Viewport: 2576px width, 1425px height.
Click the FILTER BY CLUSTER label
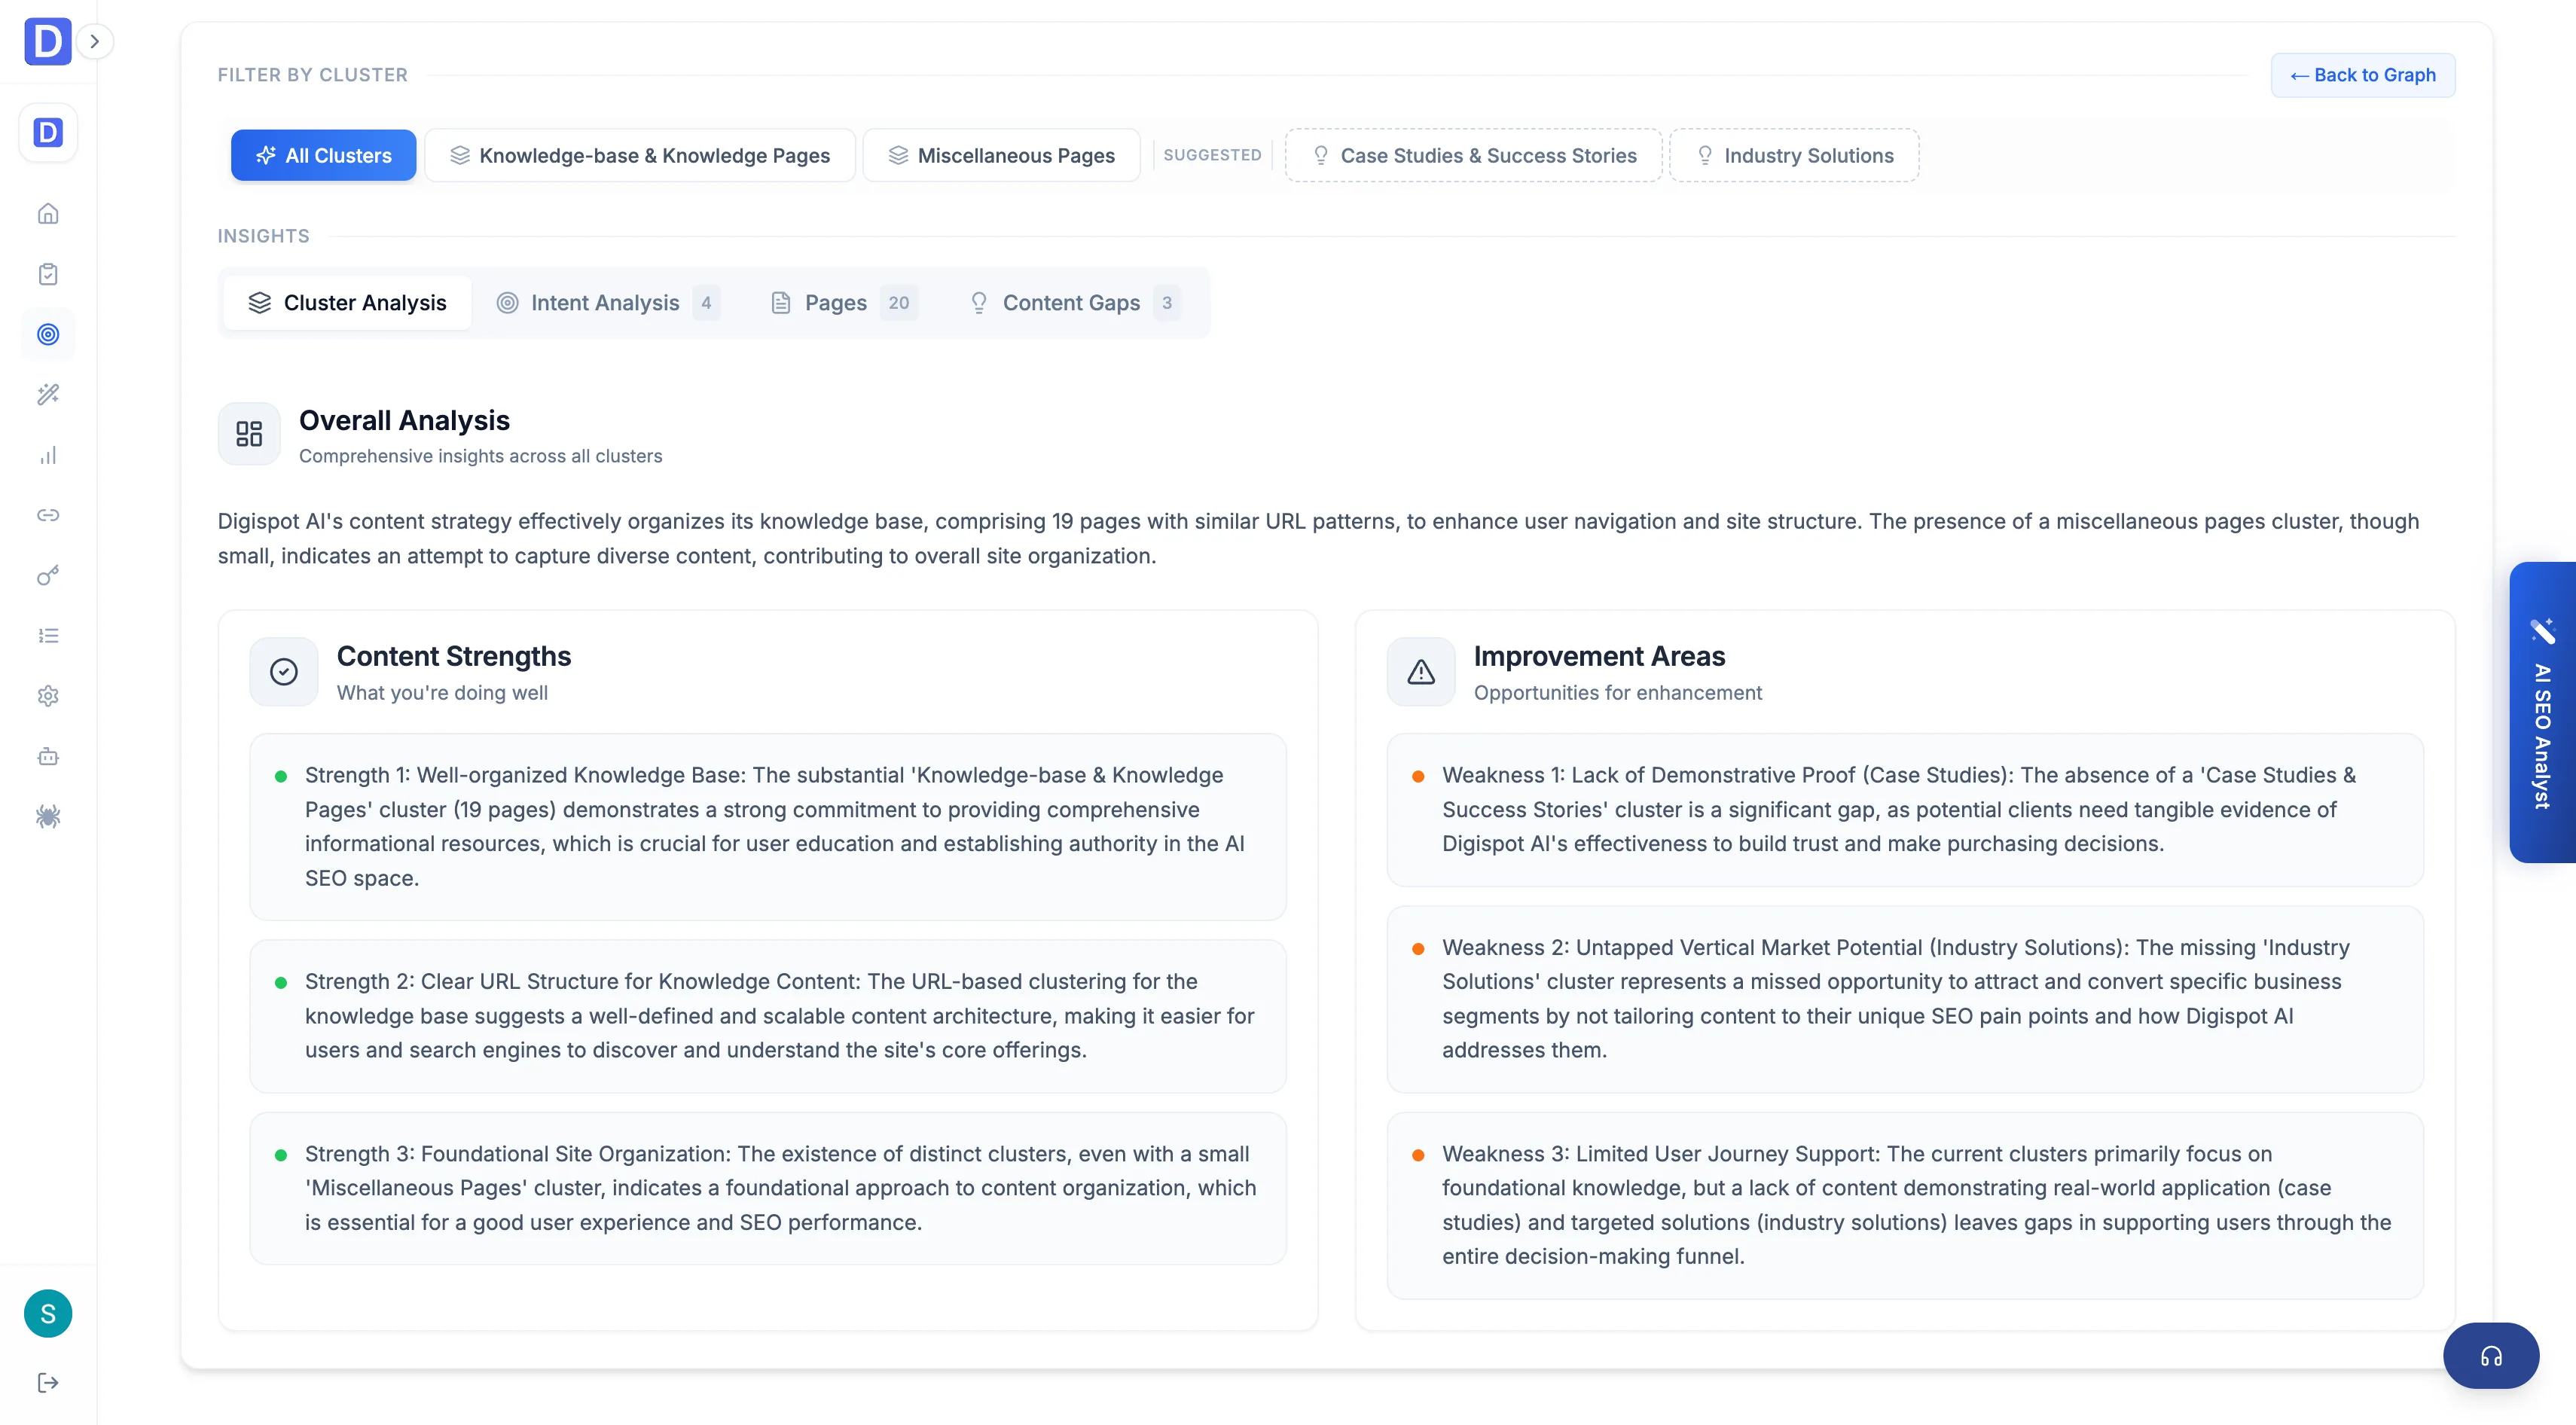click(x=313, y=75)
